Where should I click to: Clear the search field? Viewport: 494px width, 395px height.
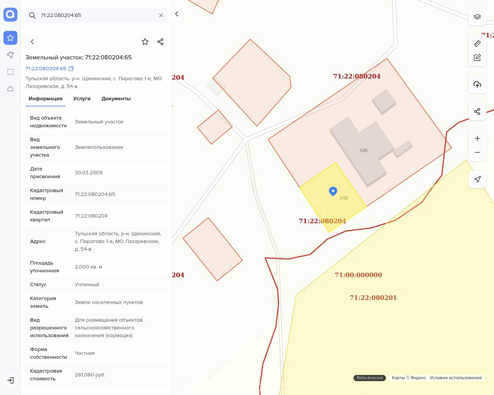coord(161,15)
